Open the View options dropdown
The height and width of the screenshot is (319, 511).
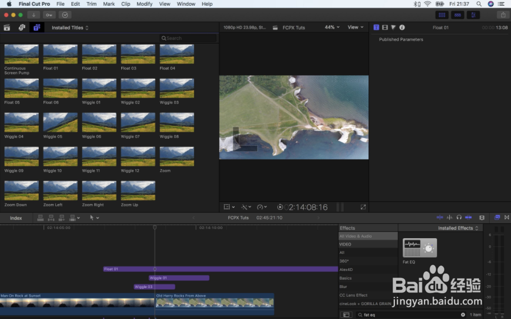point(355,27)
